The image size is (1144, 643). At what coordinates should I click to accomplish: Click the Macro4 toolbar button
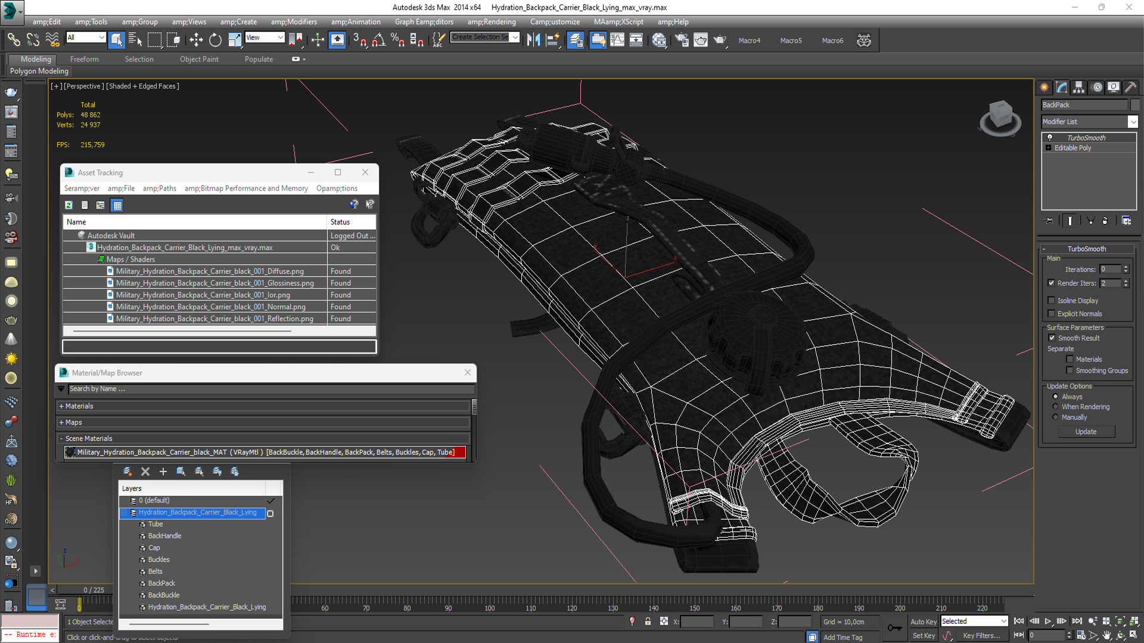749,40
